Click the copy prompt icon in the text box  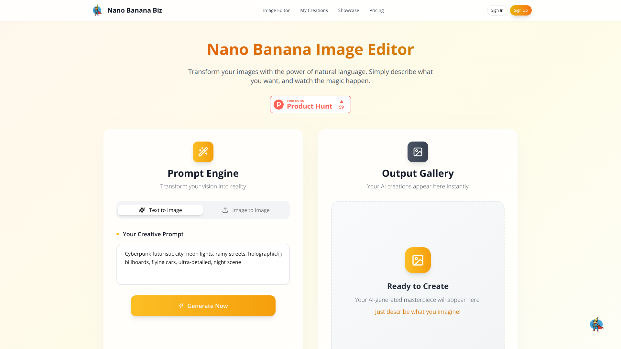pyautogui.click(x=280, y=254)
